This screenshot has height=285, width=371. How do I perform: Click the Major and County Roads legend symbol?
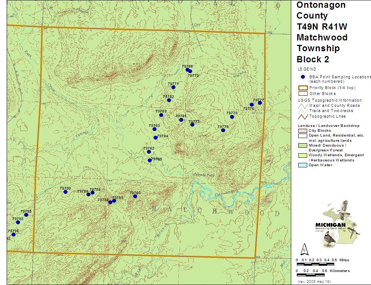click(x=303, y=105)
